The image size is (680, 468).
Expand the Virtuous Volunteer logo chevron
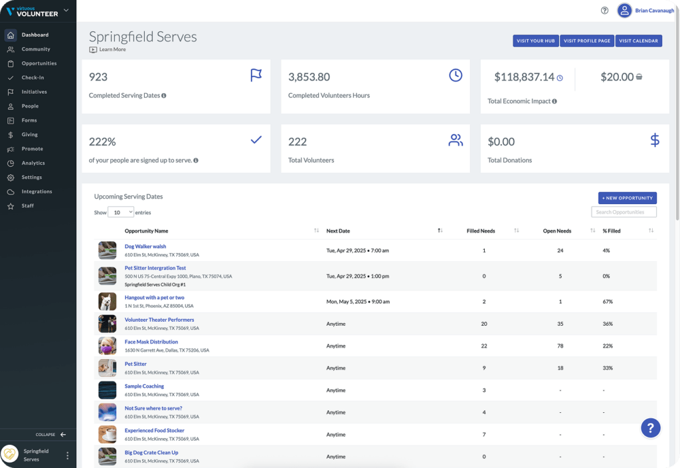pyautogui.click(x=66, y=10)
